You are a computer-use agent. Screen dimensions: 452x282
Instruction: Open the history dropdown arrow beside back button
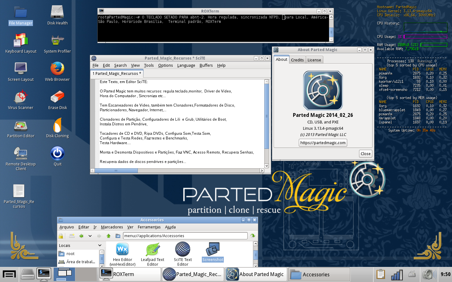[90, 236]
